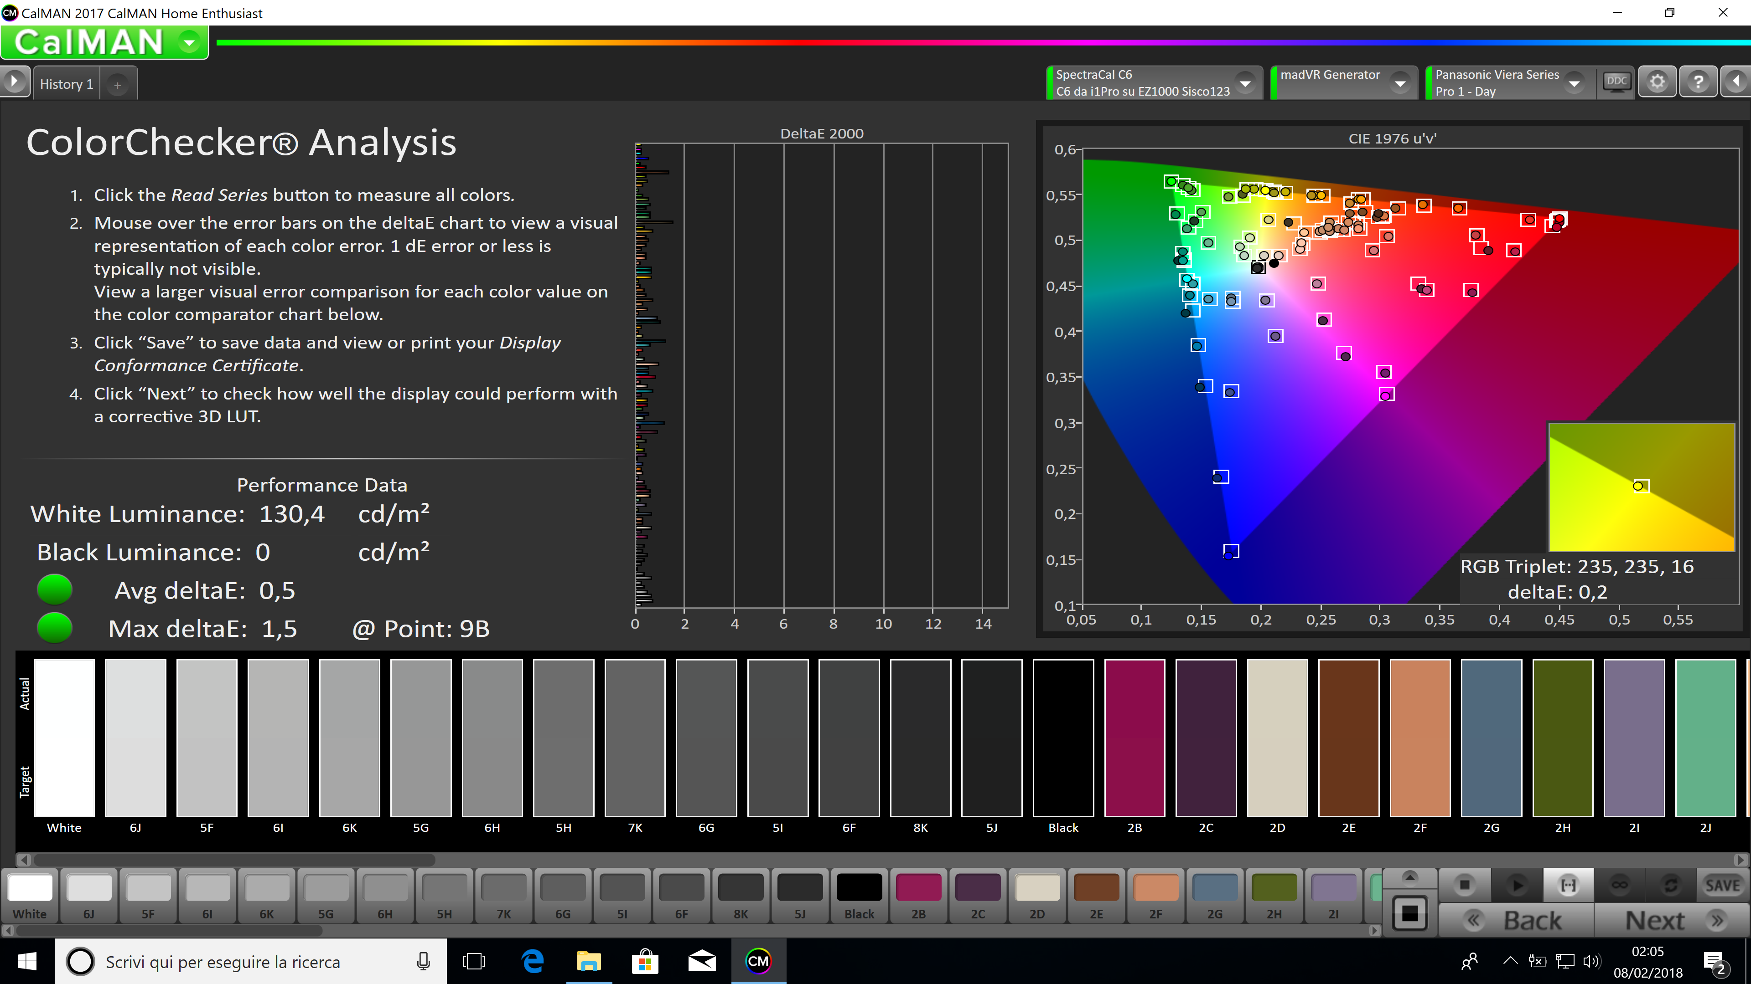Select the 2I lavender patch button
The width and height of the screenshot is (1751, 984).
click(x=1334, y=895)
